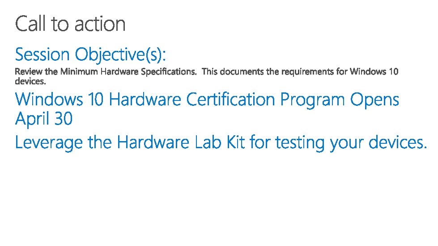This screenshot has height=246, width=438.
Task: Select the 'Session Objective(s):' heading
Action: tap(90, 54)
